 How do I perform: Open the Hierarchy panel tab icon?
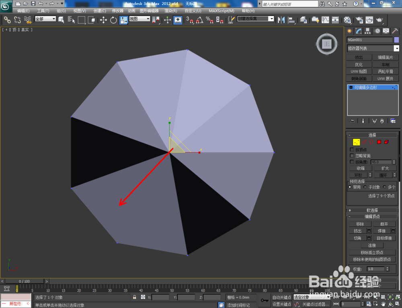[368, 31]
